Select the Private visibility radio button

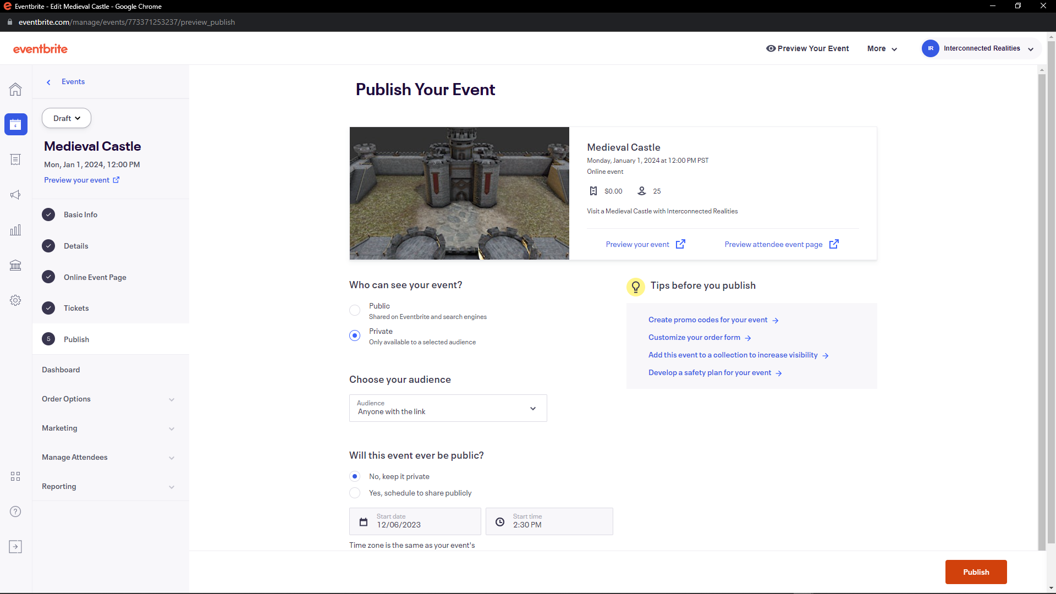click(x=355, y=335)
